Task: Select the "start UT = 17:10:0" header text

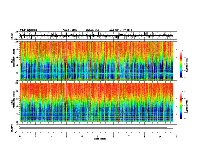Action: point(121,30)
